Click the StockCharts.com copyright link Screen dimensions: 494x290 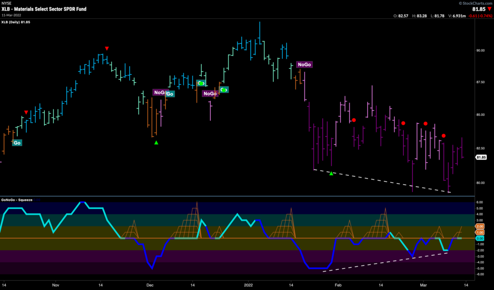pyautogui.click(x=475, y=3)
